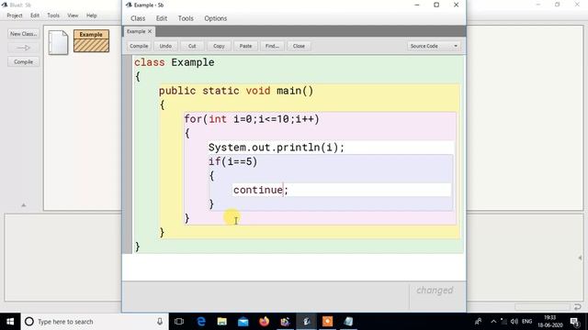Click the Cut button
The height and width of the screenshot is (330, 588).
[x=192, y=46]
